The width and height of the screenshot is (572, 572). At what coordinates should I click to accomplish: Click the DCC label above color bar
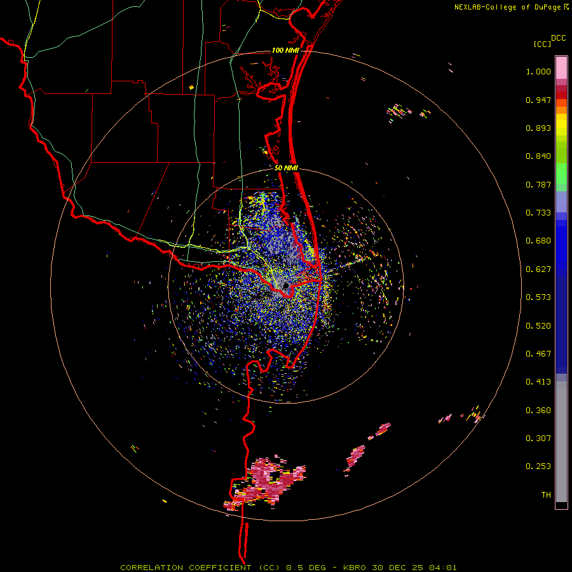click(558, 38)
